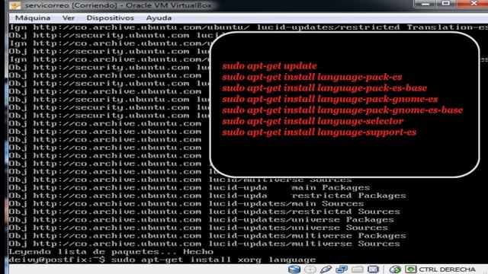Open the Ayuda menu

(x=159, y=18)
